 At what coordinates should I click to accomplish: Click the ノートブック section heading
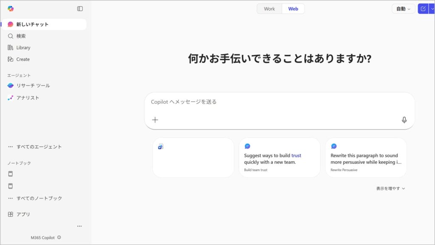pyautogui.click(x=19, y=163)
